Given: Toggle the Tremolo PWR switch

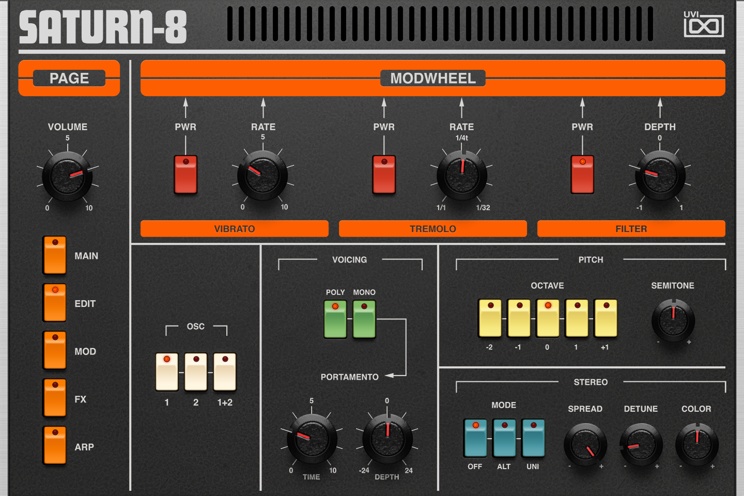Looking at the screenshot, I should point(384,175).
